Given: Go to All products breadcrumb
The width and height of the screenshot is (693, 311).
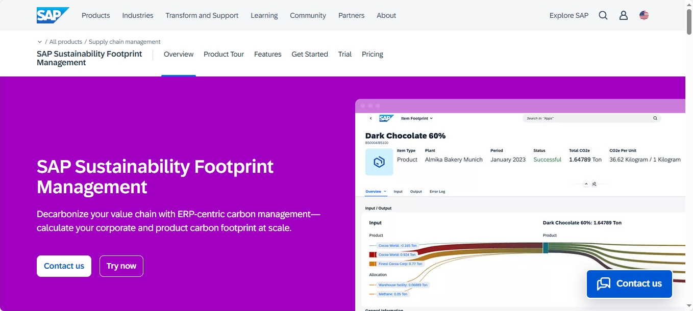Looking at the screenshot, I should [x=66, y=42].
